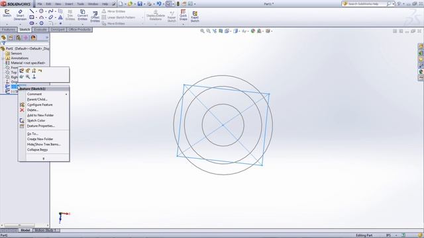
Task: Click the Zoom to Fit icon
Action: point(202,31)
